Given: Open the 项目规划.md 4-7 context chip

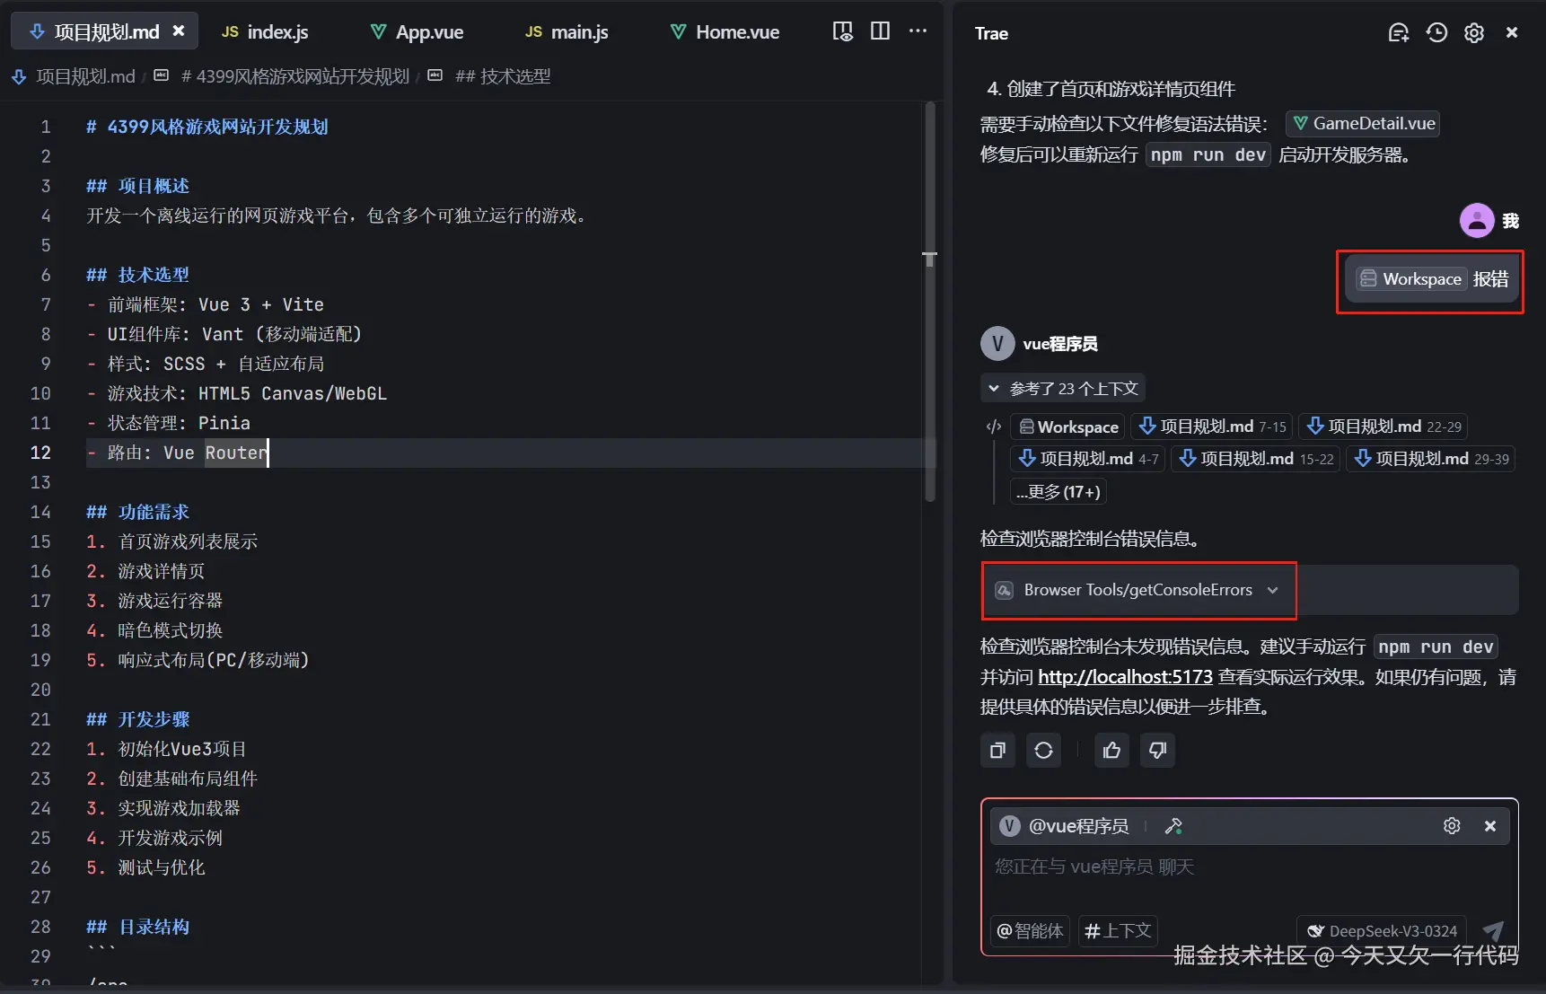Looking at the screenshot, I should tap(1088, 459).
